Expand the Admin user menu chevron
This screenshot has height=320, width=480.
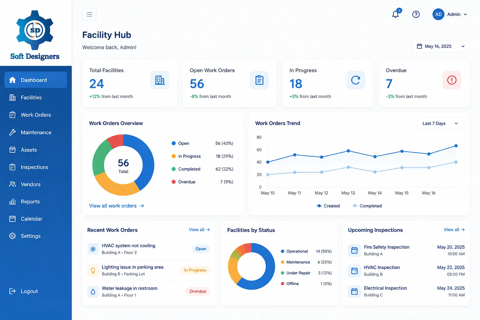click(465, 14)
